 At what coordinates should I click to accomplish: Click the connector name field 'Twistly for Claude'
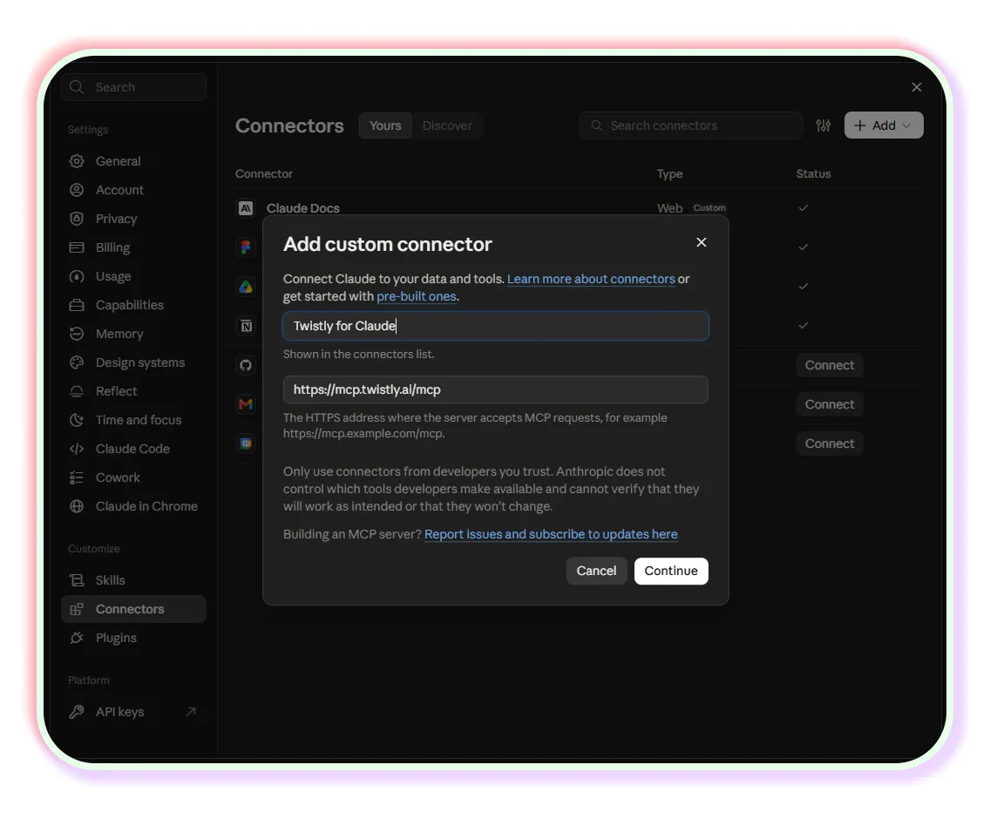pos(496,326)
